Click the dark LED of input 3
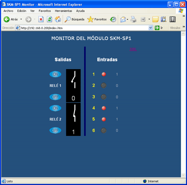 103,97
